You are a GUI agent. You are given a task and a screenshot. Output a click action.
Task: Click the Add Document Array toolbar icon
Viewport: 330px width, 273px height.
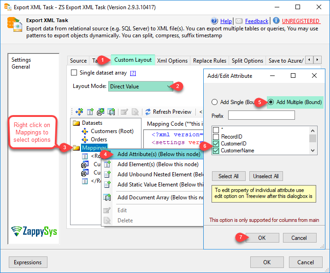111,111
